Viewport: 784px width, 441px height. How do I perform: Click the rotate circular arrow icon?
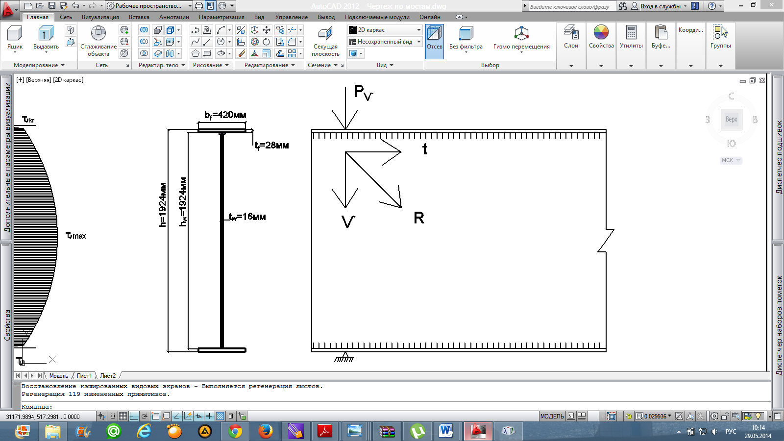point(267,42)
